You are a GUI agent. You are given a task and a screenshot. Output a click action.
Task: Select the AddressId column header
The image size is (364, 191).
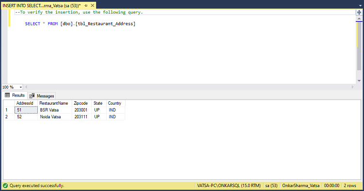point(26,103)
